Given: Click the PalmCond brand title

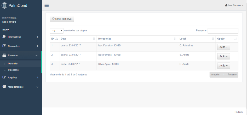Looking at the screenshot, I should click(x=18, y=5).
